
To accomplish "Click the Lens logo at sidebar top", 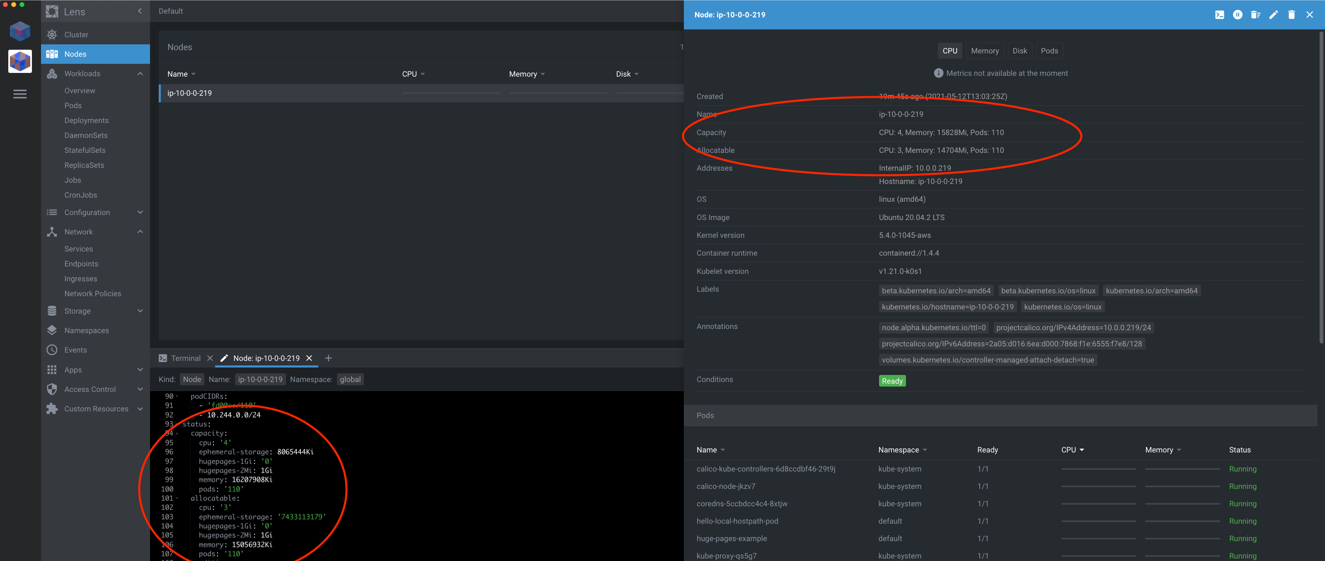I will point(51,11).
